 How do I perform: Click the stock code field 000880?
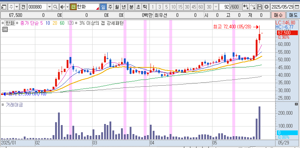[37, 7]
